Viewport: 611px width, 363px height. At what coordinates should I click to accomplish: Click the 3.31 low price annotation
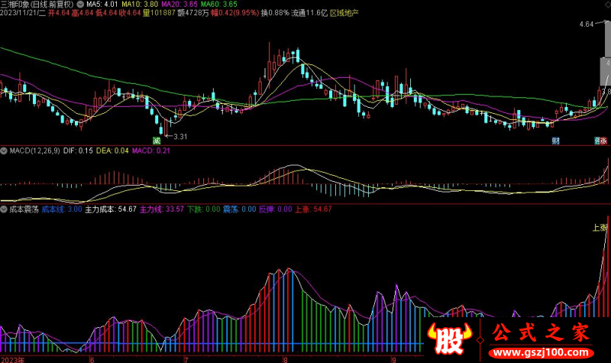(180, 137)
